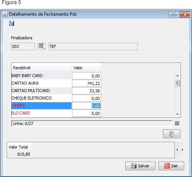Click the vertical scrollbar thumb in table
The width and height of the screenshot is (192, 177).
[177, 83]
